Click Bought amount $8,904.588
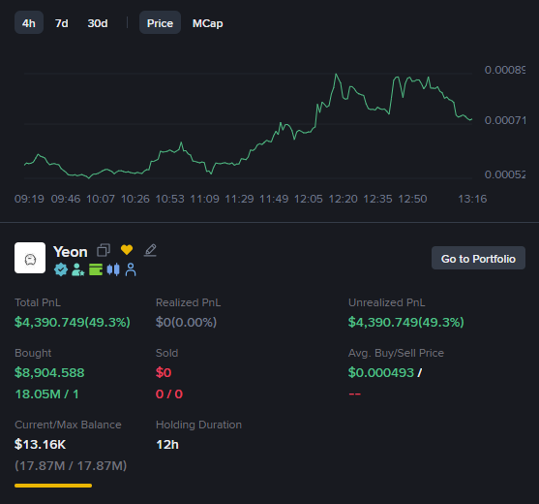This screenshot has width=539, height=504. point(49,372)
